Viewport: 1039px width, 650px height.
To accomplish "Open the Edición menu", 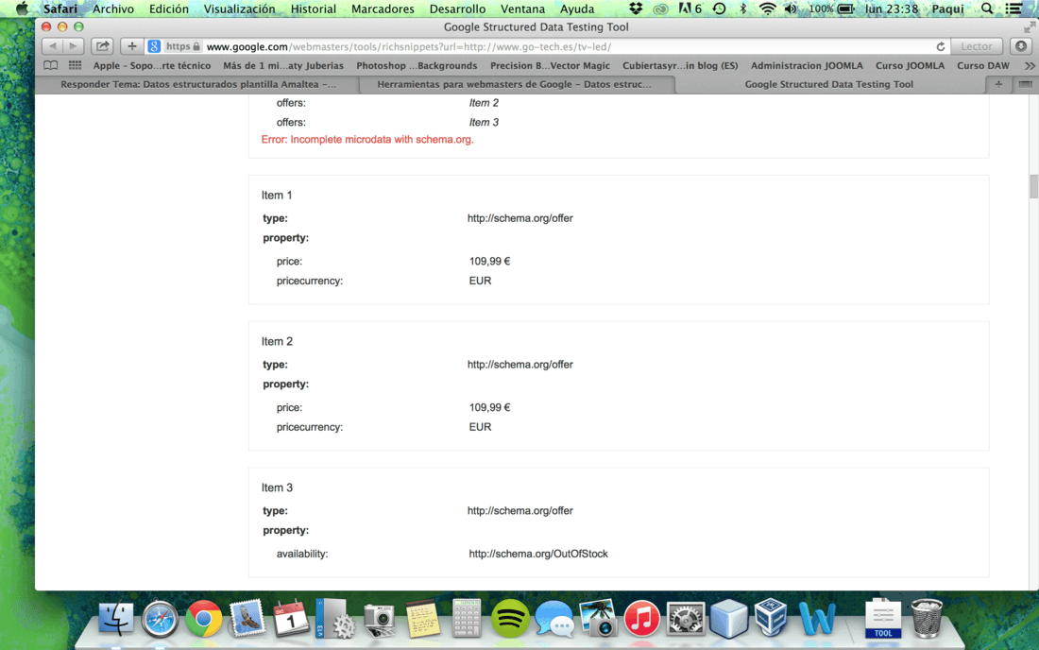I will coord(168,9).
